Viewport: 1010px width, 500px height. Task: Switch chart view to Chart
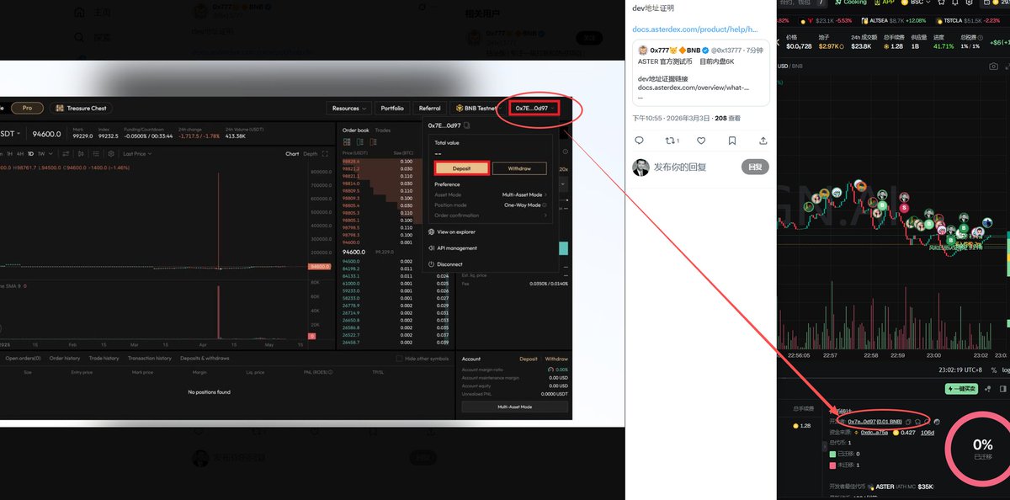(292, 154)
